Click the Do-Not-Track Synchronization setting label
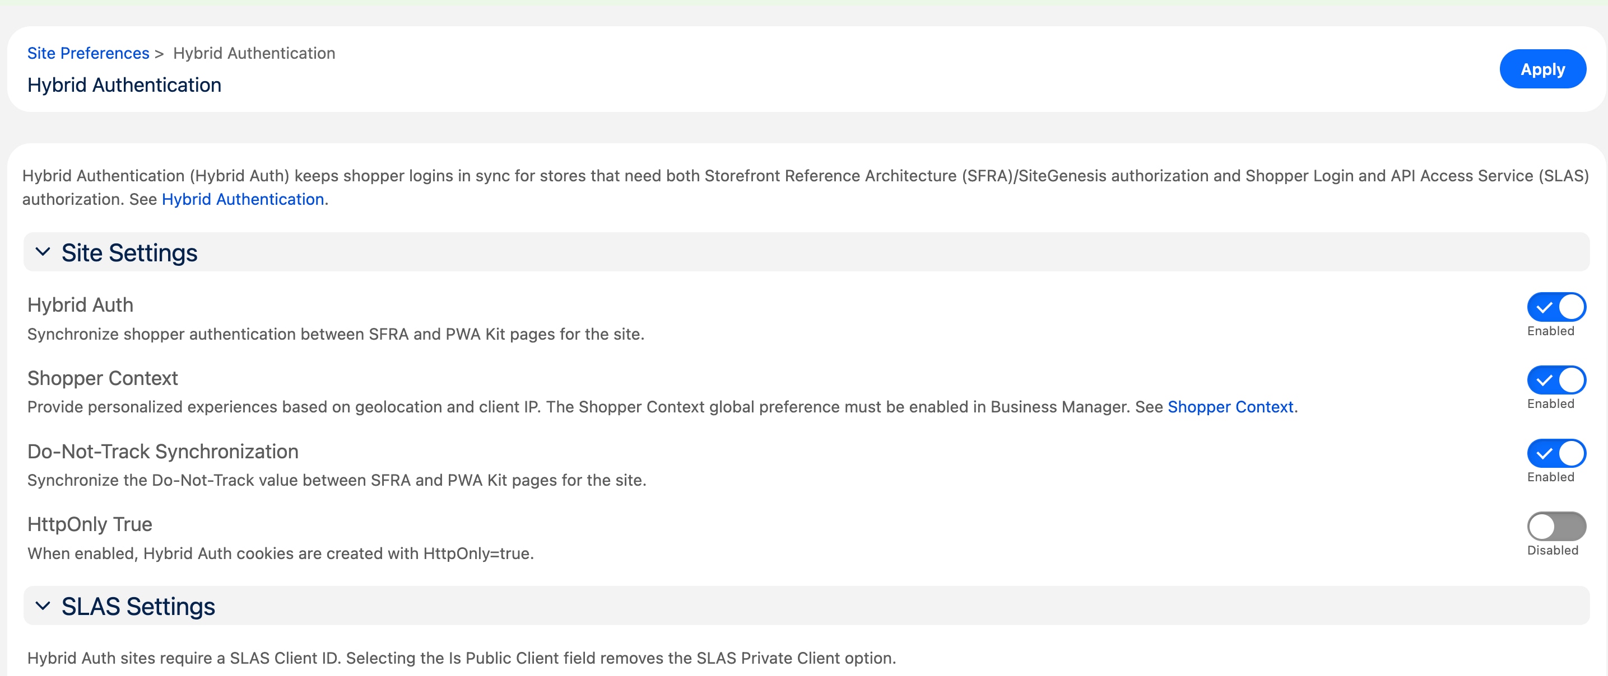This screenshot has width=1608, height=676. tap(163, 451)
